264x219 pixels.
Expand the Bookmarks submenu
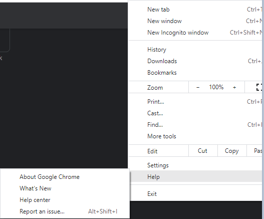click(x=196, y=73)
